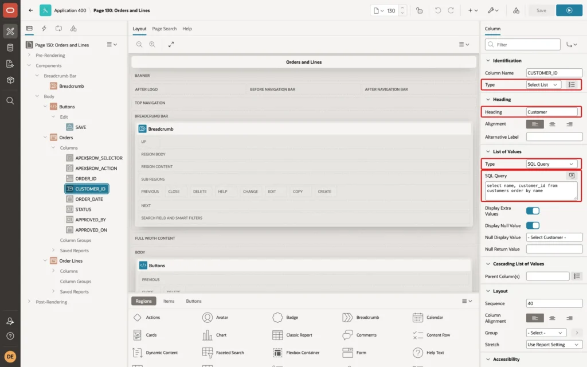Expand Columns under Order Lines

tap(53, 271)
